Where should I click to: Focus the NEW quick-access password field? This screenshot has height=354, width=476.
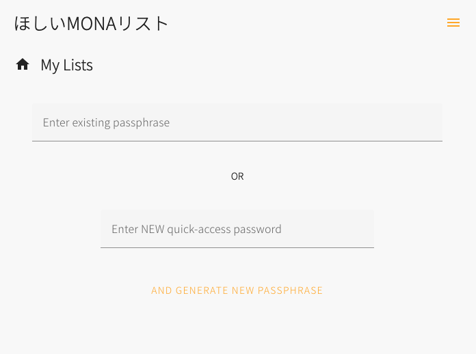click(237, 229)
